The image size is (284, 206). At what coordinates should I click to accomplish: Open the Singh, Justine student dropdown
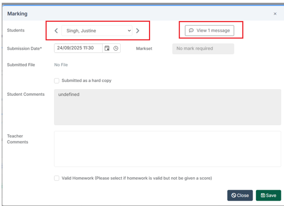[x=97, y=31]
